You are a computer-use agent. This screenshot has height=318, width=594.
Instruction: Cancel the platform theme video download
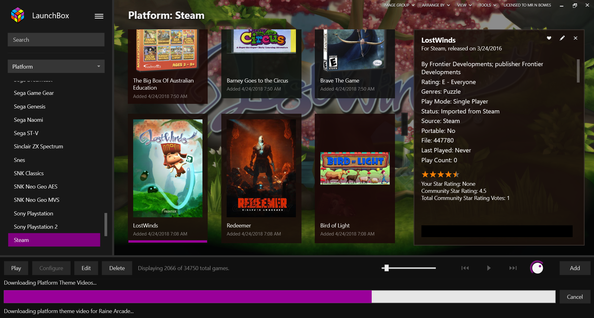(x=575, y=297)
